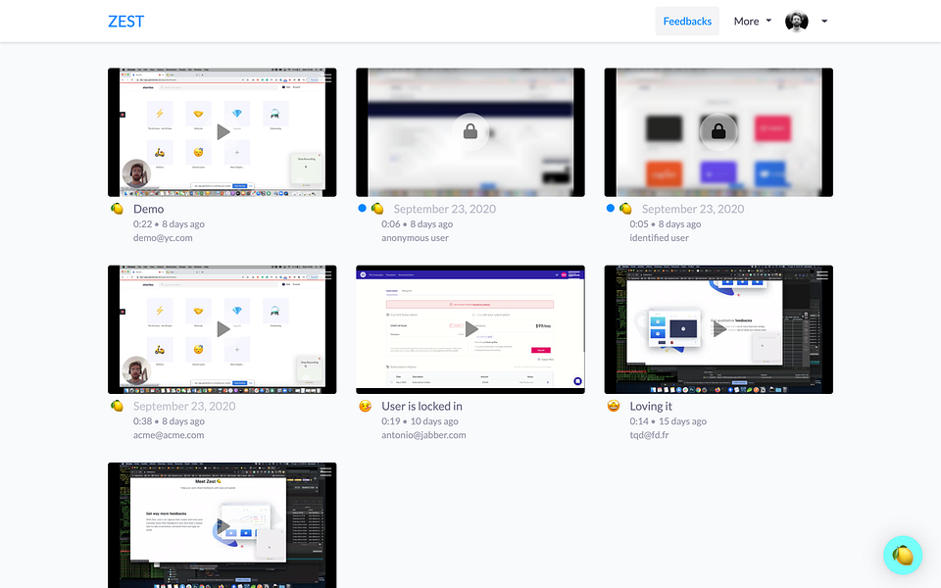Click 0:14 • 15 days ago text

pos(668,421)
